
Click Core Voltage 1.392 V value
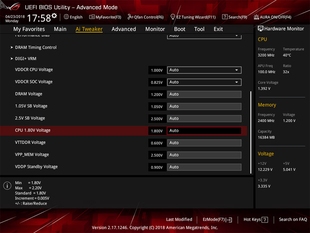coord(264,88)
